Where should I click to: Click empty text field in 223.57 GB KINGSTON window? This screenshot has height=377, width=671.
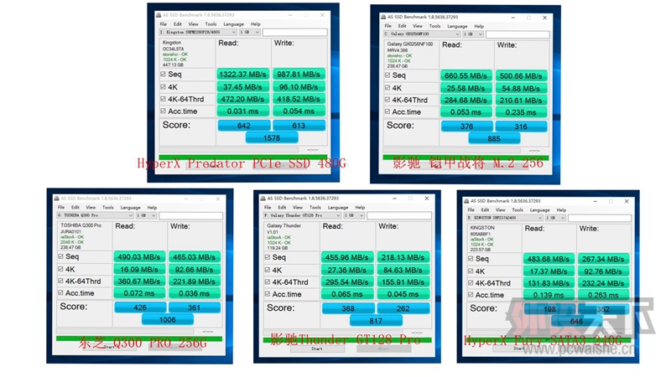click(600, 219)
